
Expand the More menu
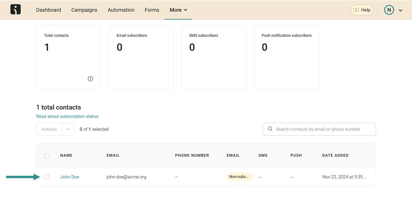point(178,10)
